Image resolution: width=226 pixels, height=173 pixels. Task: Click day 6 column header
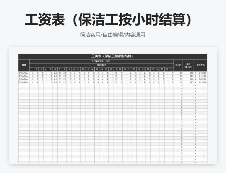click(55, 69)
